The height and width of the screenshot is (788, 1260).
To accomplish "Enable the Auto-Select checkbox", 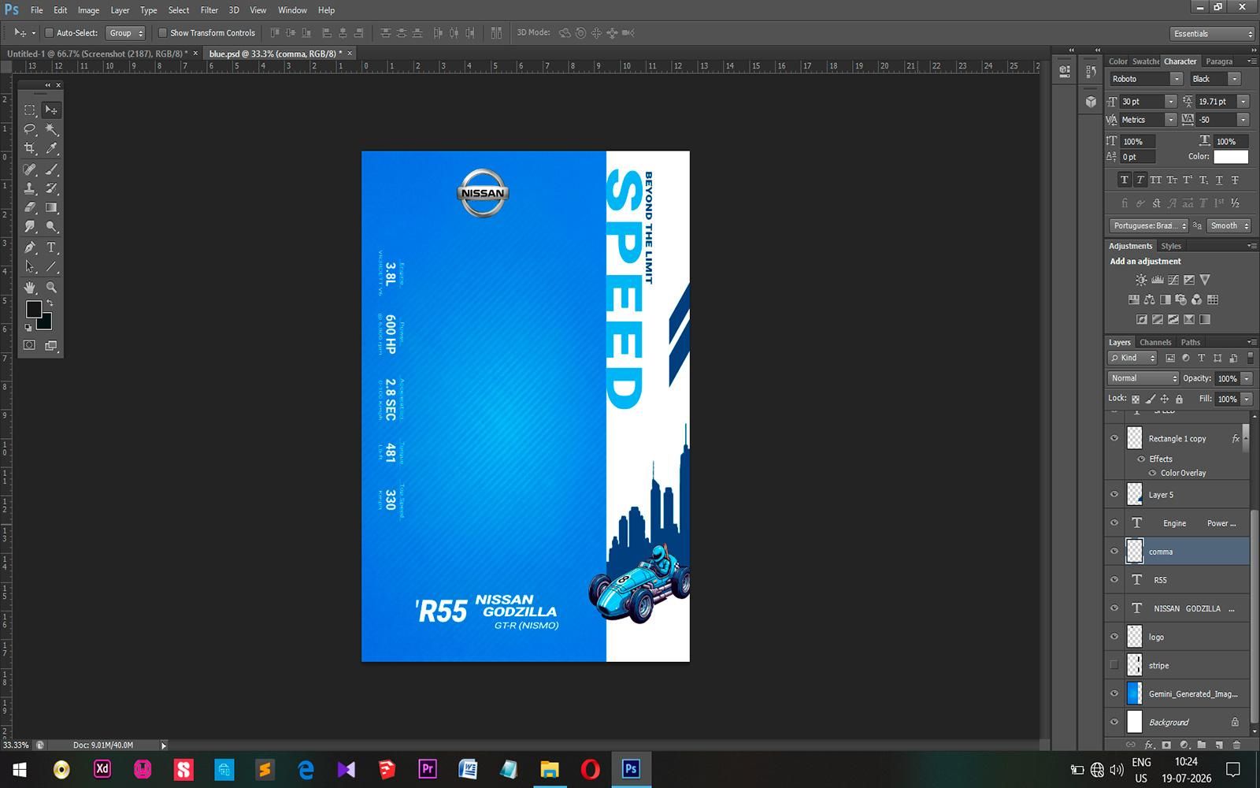I will [x=49, y=33].
